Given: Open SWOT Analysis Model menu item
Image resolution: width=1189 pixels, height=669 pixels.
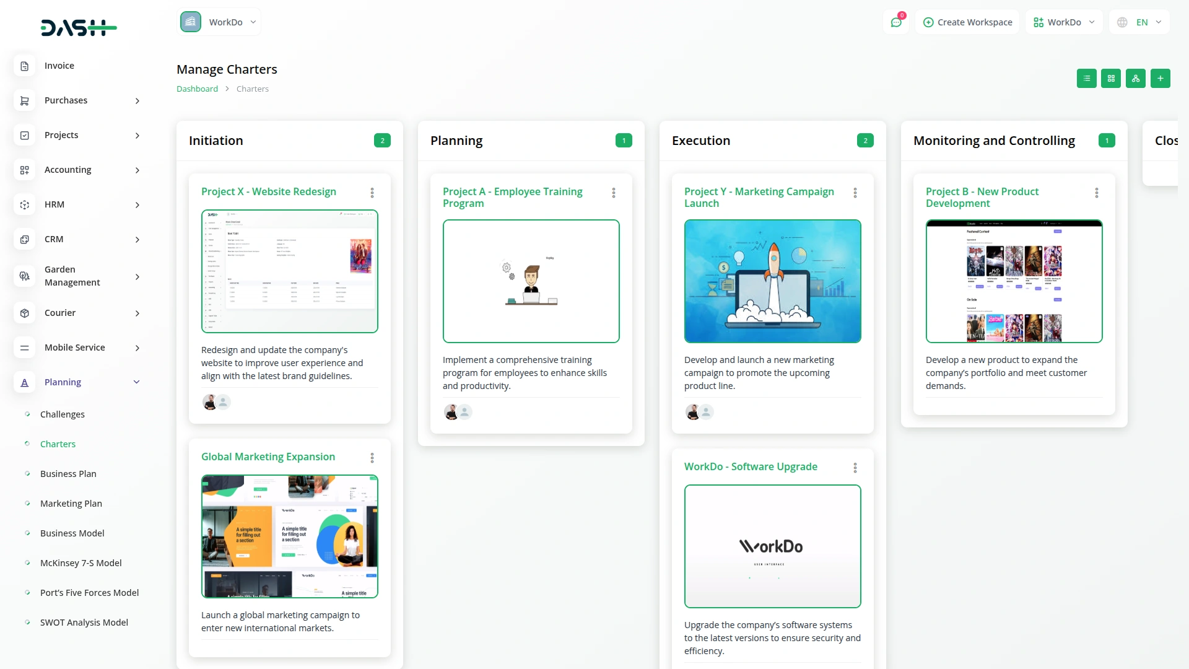Looking at the screenshot, I should 84,623.
